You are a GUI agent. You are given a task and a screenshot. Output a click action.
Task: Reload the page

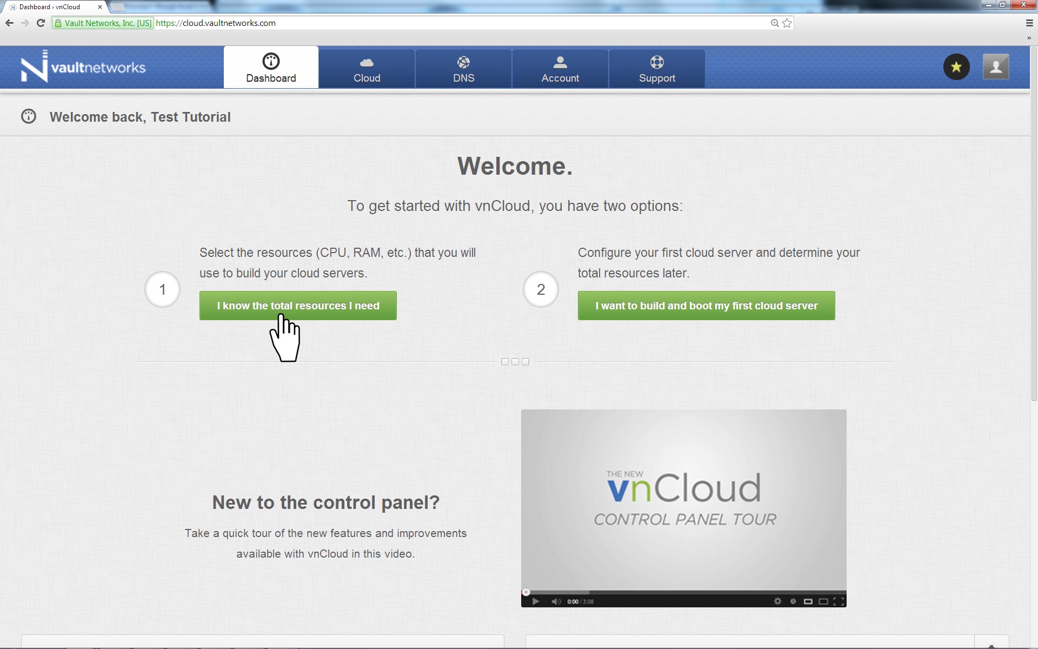(41, 23)
